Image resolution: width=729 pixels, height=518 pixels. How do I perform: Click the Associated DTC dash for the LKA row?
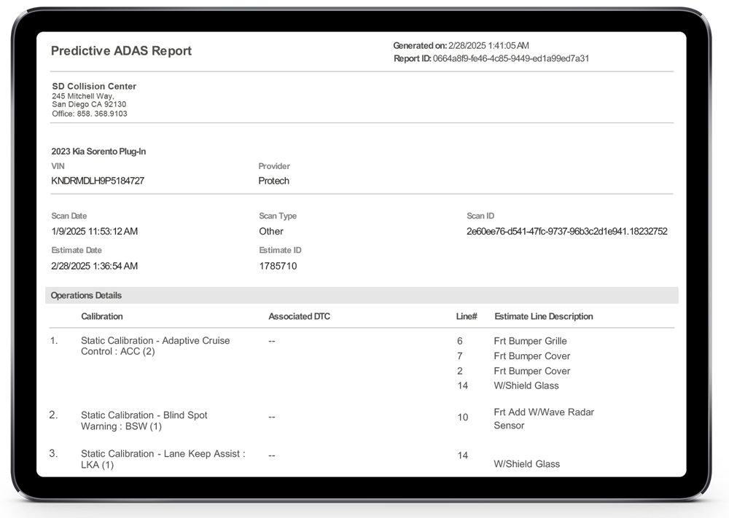pos(272,455)
